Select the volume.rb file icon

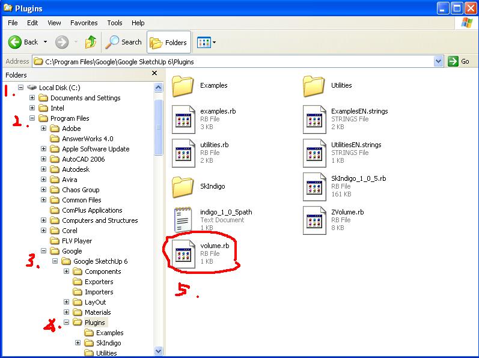coord(183,254)
